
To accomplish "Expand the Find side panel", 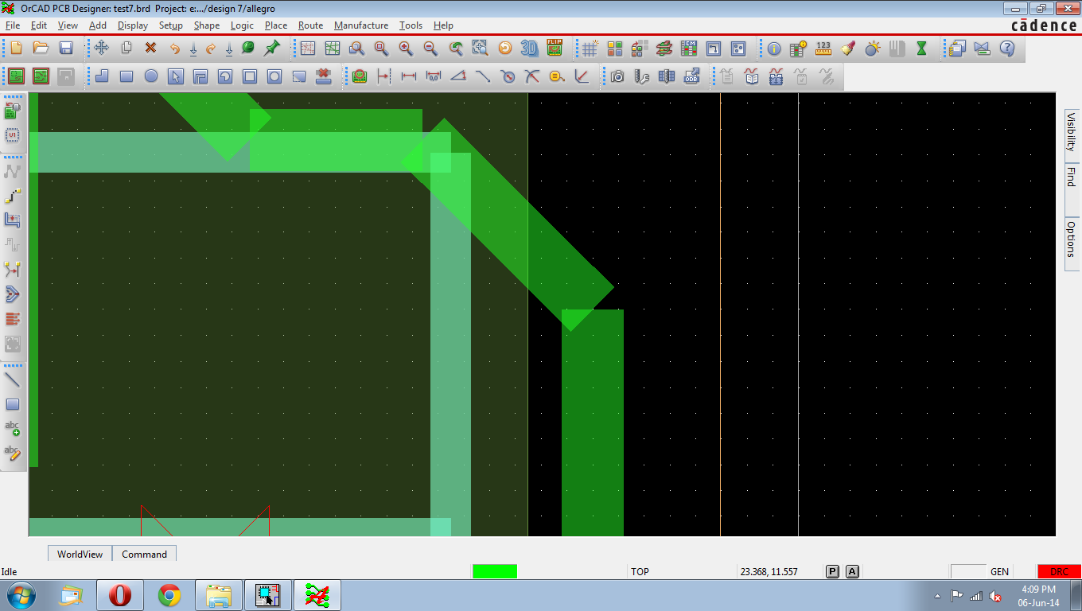I will (1071, 177).
